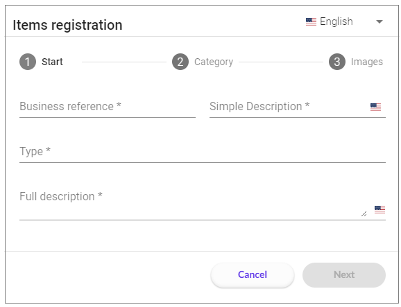Cancel the item registration
Viewport: 401px width, 307px height.
point(253,275)
